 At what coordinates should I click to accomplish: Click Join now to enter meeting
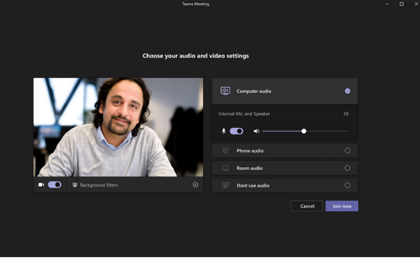[x=342, y=206]
